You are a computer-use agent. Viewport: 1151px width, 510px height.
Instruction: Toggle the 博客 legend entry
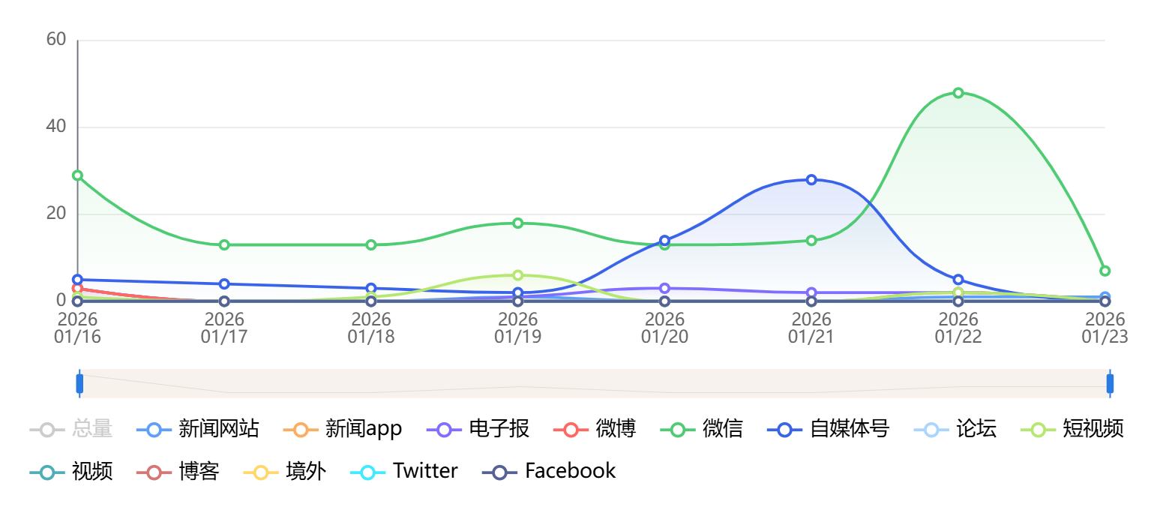pyautogui.click(x=178, y=471)
